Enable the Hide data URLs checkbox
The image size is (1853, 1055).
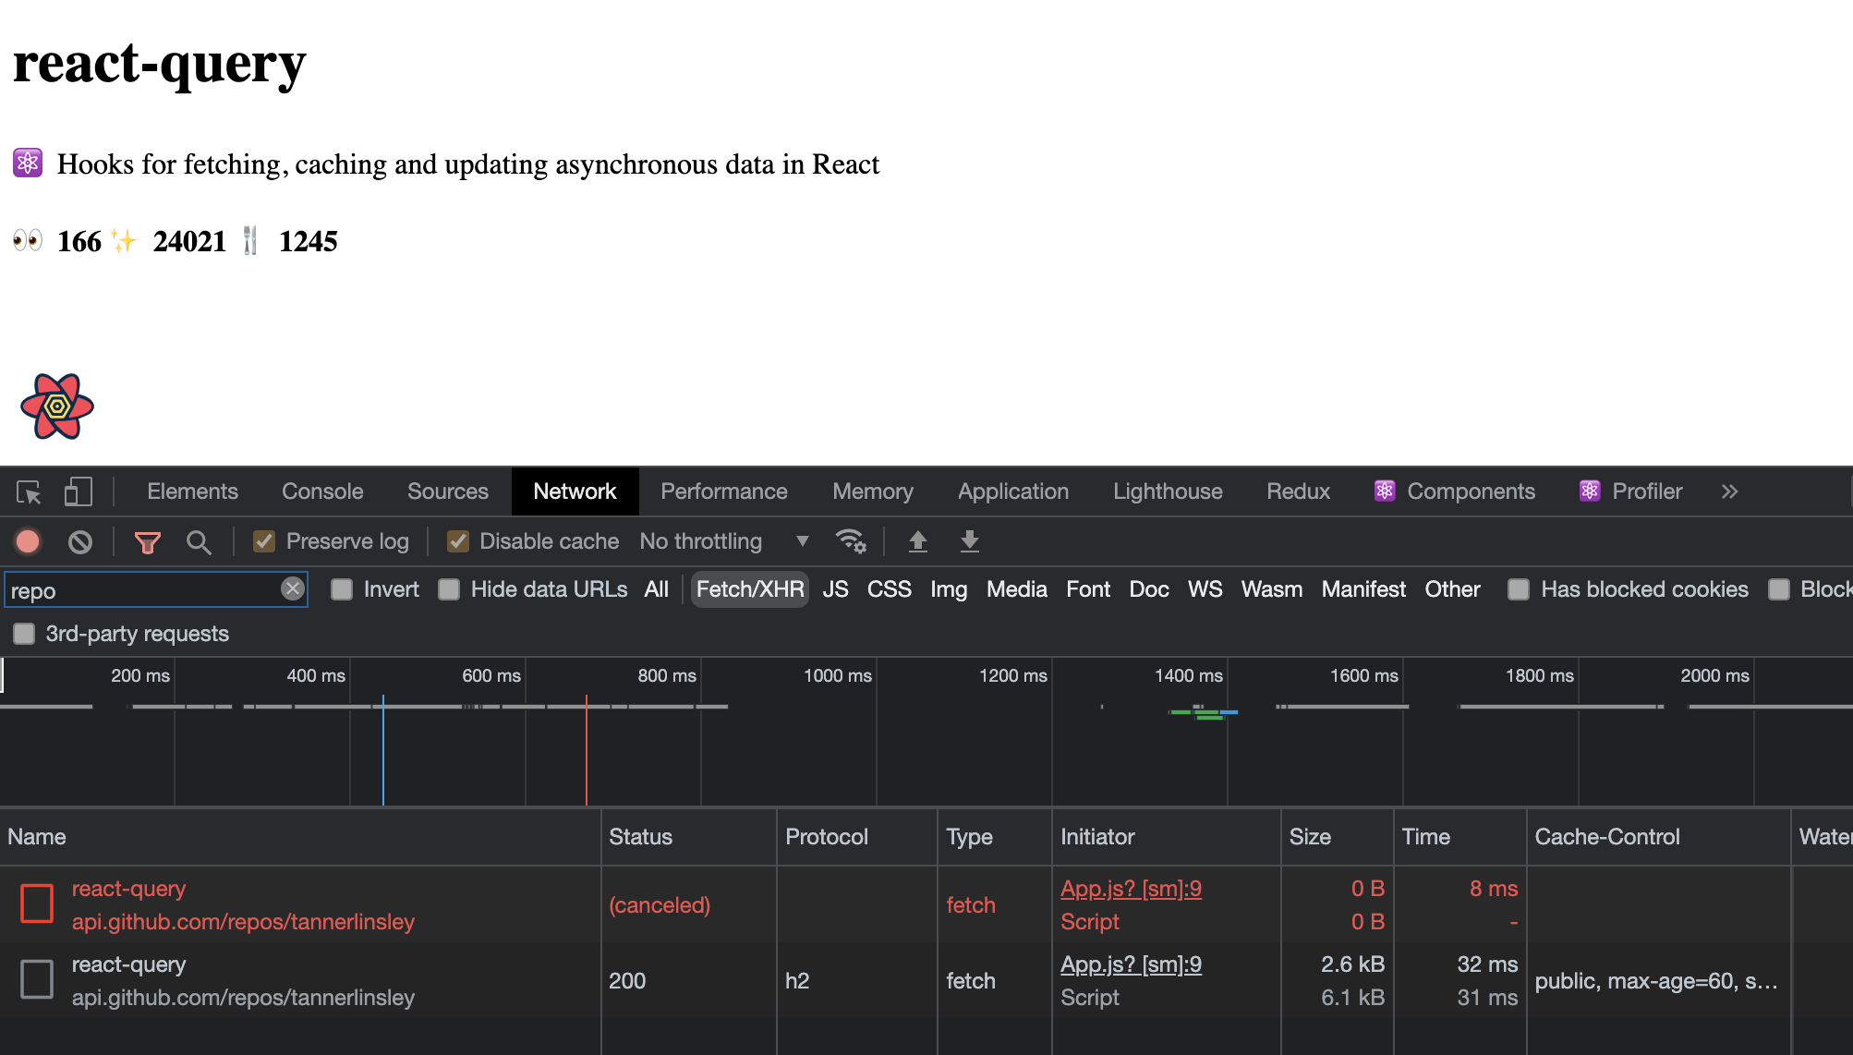(449, 589)
